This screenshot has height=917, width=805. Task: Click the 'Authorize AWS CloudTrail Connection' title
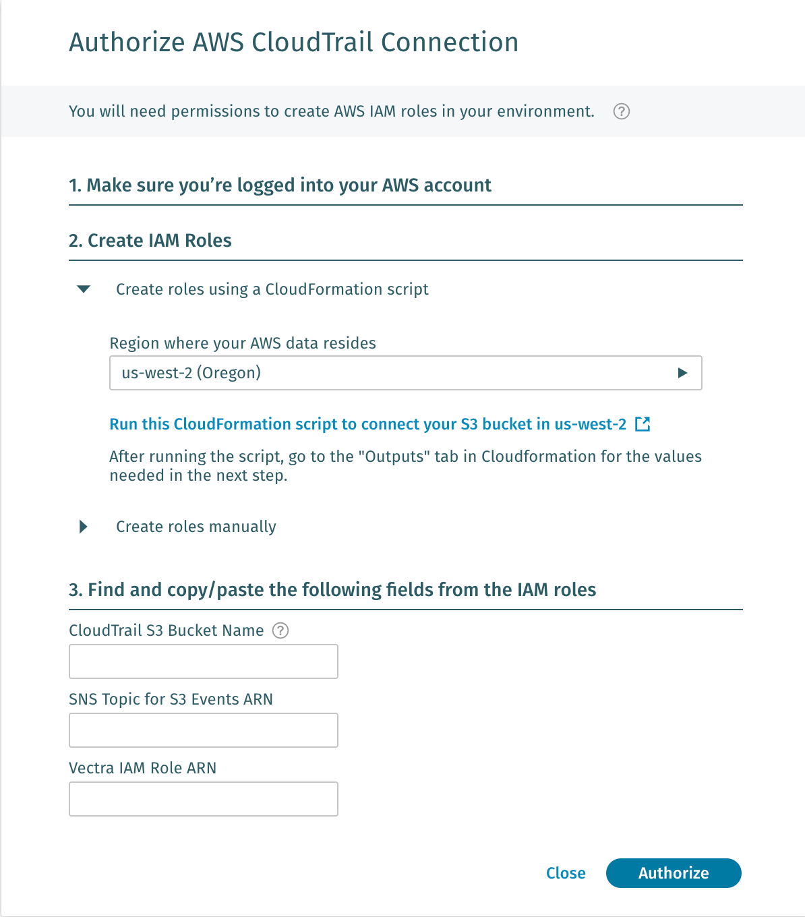(293, 42)
